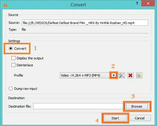This screenshot has height=126, width=157.
Task: Expand the Profile dropdown arrow
Action: [114, 75]
